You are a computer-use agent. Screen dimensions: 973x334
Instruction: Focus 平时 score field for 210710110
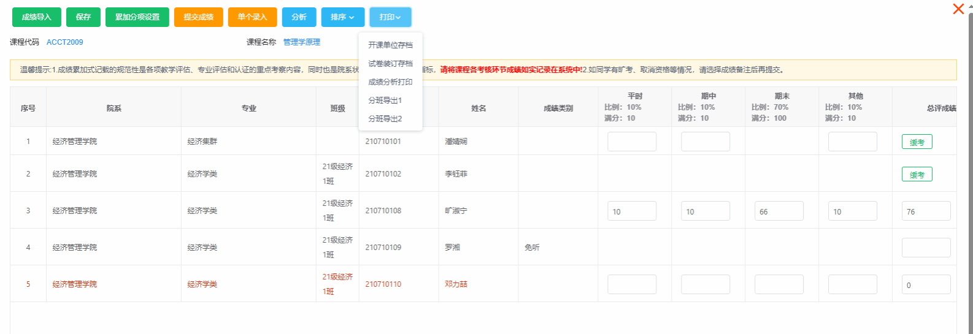coord(632,284)
